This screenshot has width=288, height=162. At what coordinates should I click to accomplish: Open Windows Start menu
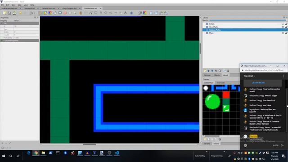click(4, 156)
